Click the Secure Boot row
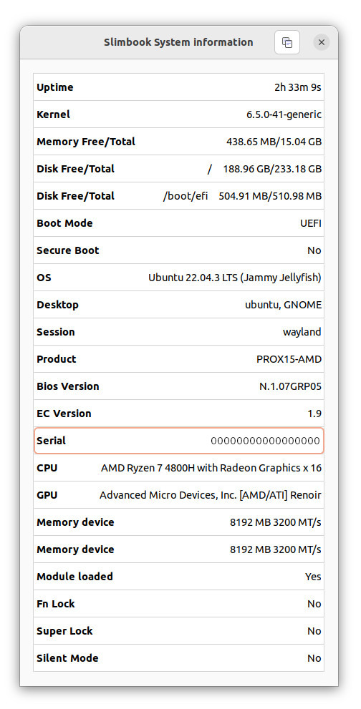This screenshot has height=709, width=361. click(179, 250)
